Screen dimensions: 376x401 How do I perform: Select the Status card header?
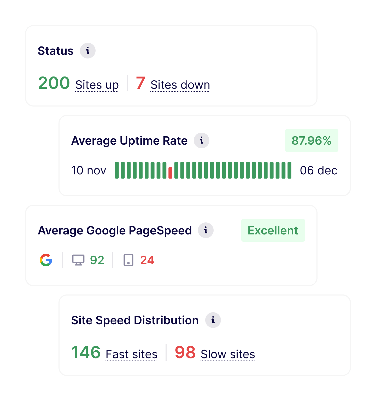coord(56,51)
